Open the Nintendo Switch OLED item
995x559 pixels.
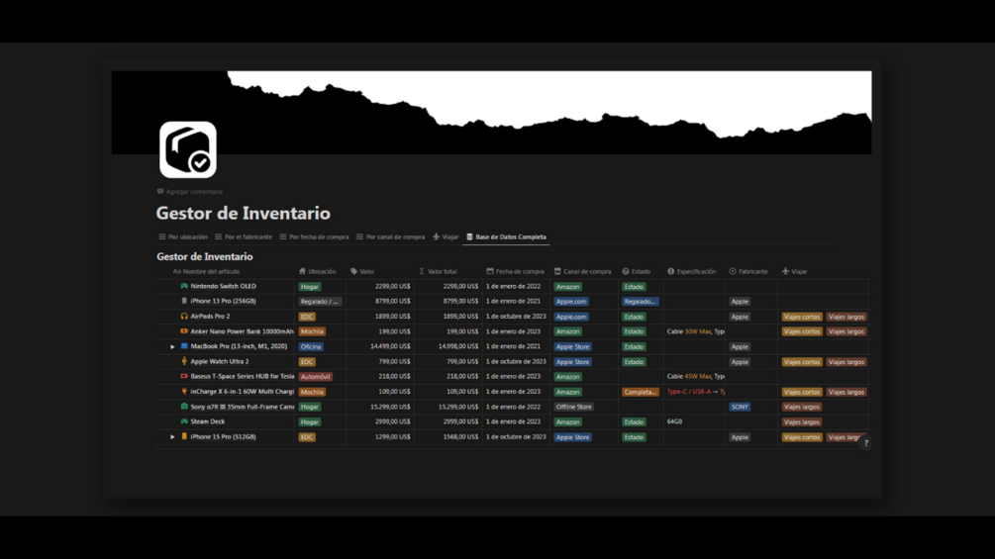click(x=224, y=287)
